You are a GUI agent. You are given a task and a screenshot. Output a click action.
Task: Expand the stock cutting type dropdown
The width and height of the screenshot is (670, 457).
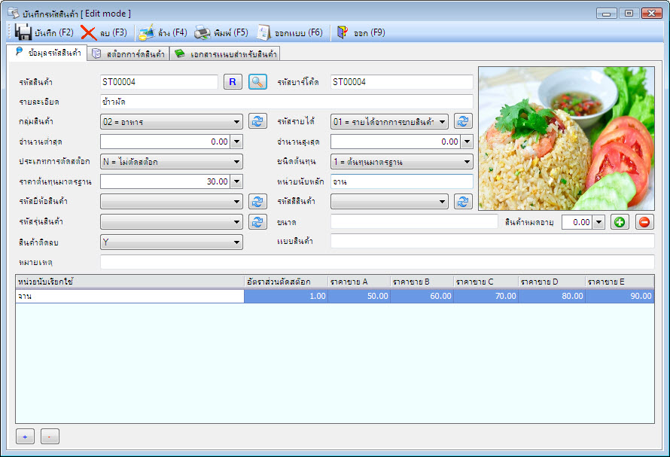point(172,162)
